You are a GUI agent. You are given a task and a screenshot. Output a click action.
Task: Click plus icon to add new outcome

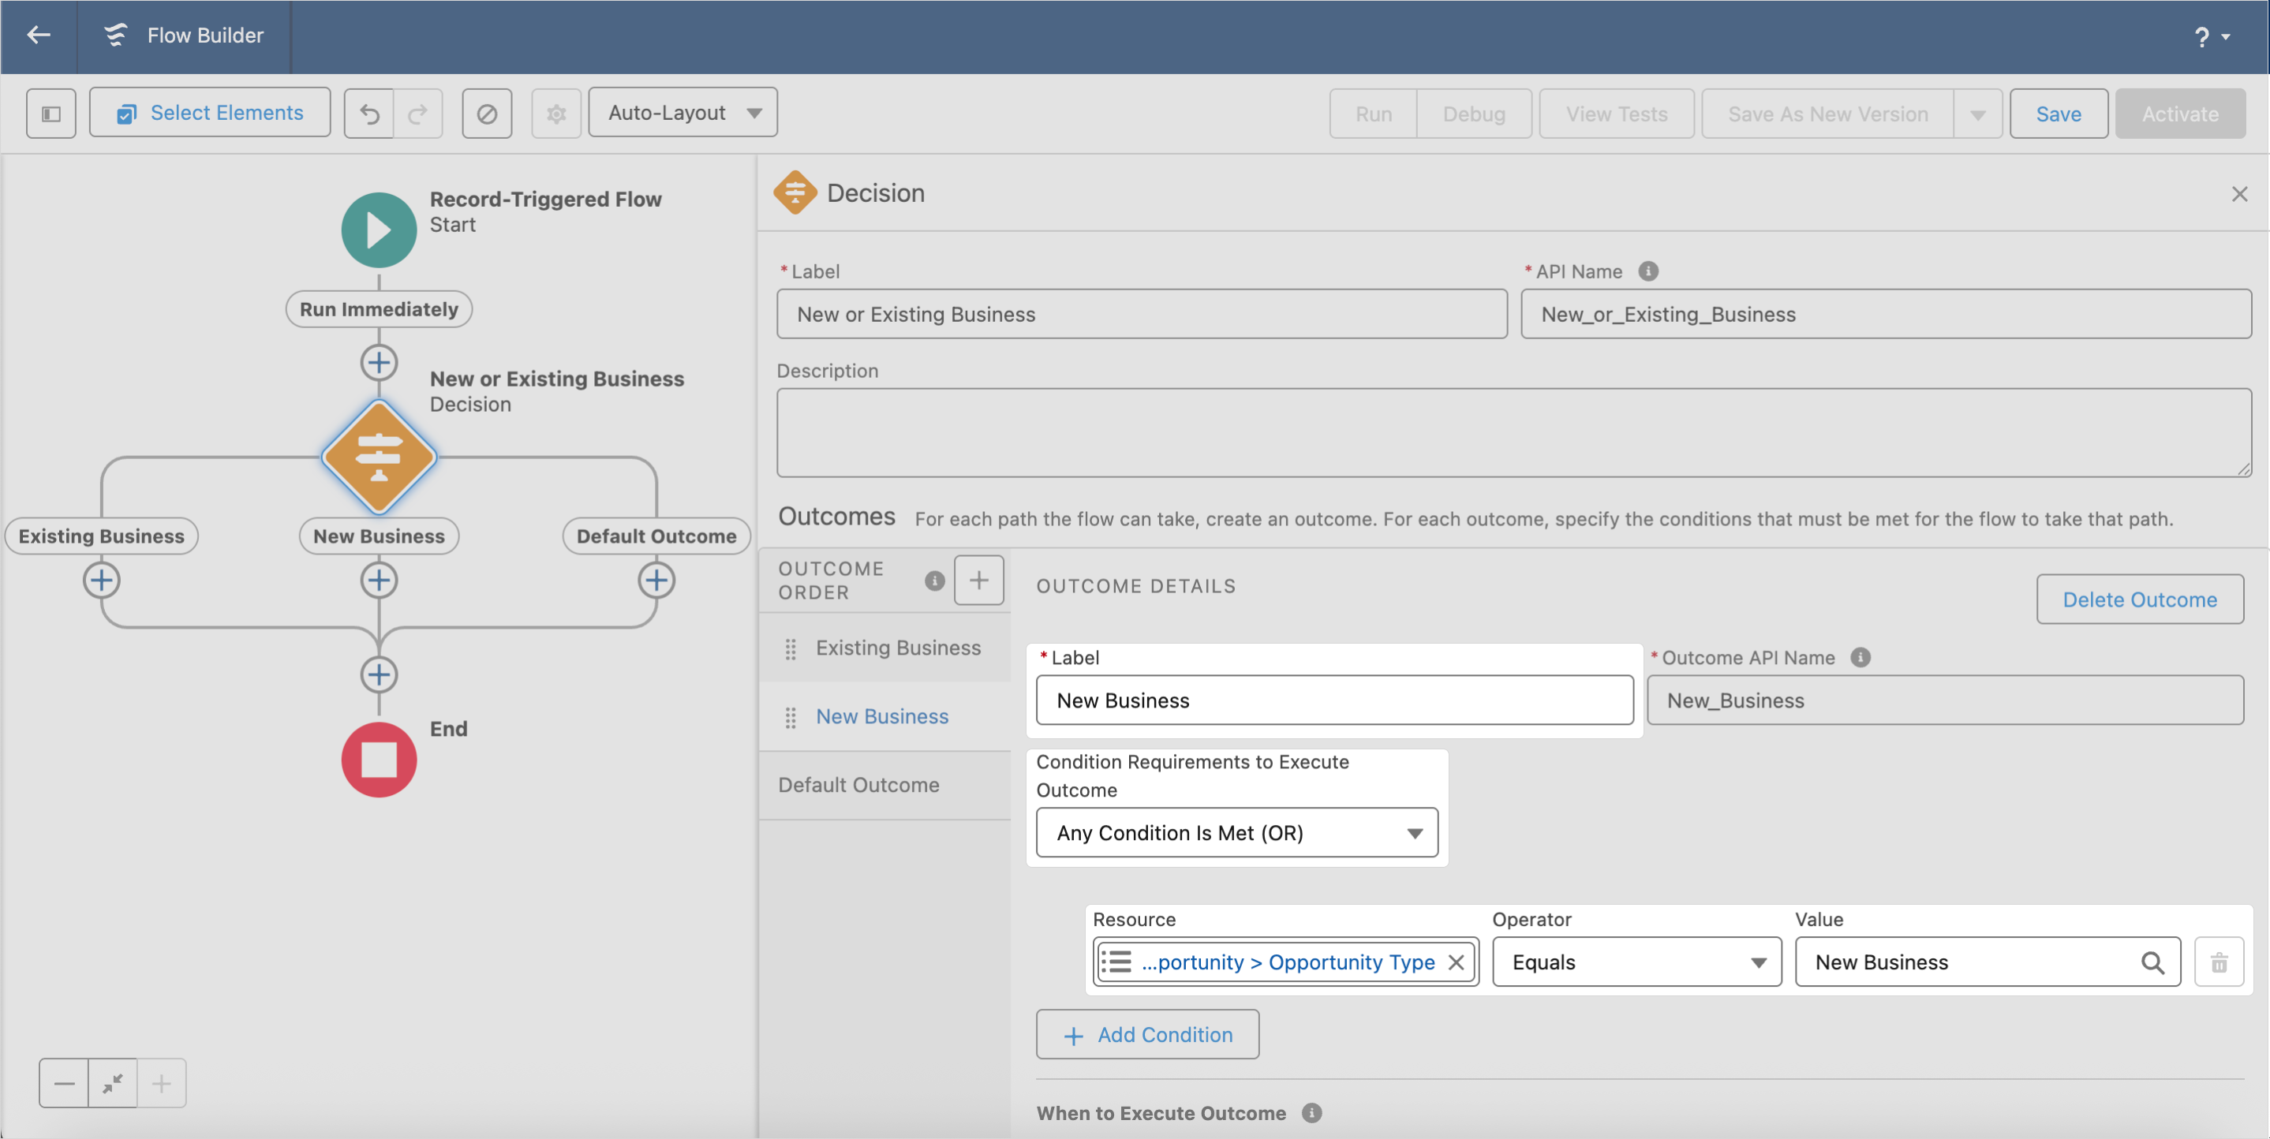click(x=978, y=581)
